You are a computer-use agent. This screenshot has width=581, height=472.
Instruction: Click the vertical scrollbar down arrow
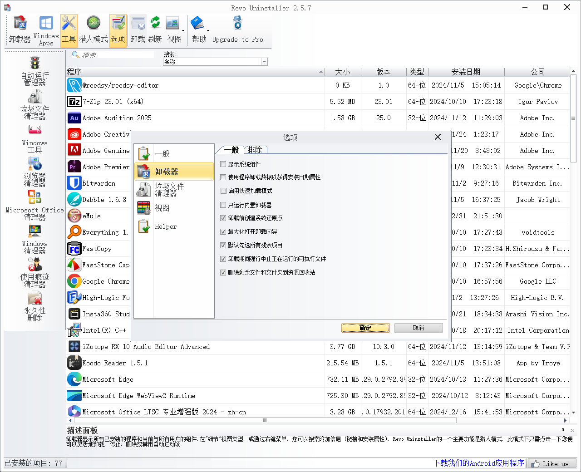point(573,412)
